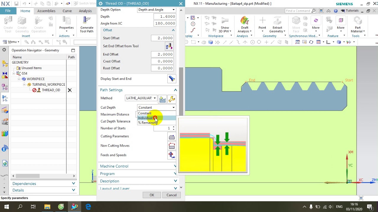Click the Find a Command search box

coord(300,11)
